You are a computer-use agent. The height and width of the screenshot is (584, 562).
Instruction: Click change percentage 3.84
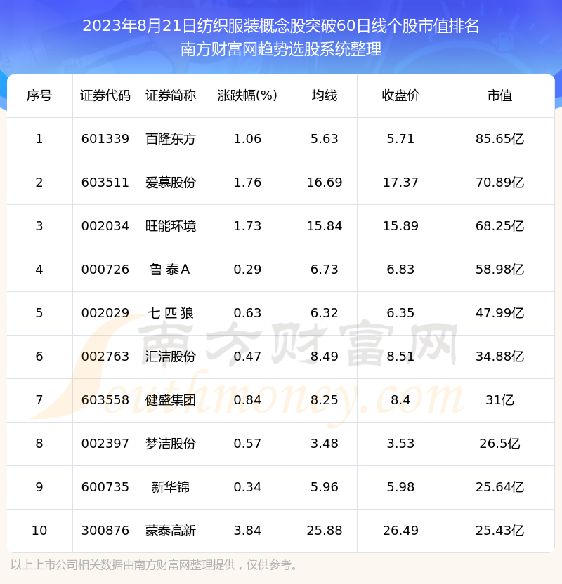click(x=247, y=531)
